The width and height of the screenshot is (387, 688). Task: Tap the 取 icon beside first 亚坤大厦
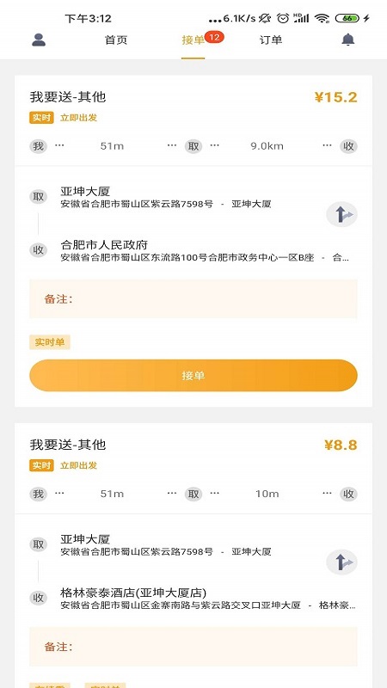point(39,197)
